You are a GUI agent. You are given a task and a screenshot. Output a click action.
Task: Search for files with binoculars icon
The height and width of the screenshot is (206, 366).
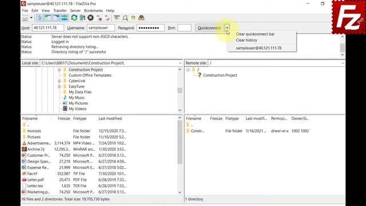tap(141, 18)
